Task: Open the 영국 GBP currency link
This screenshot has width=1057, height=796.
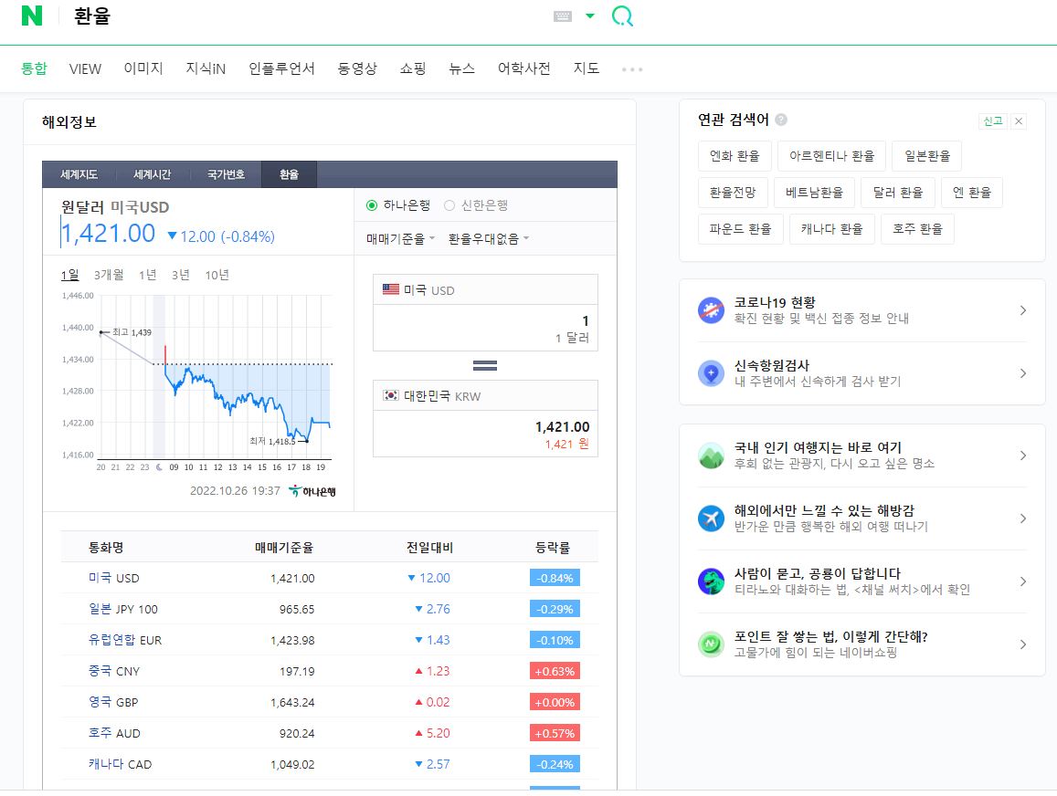Action: 113,702
